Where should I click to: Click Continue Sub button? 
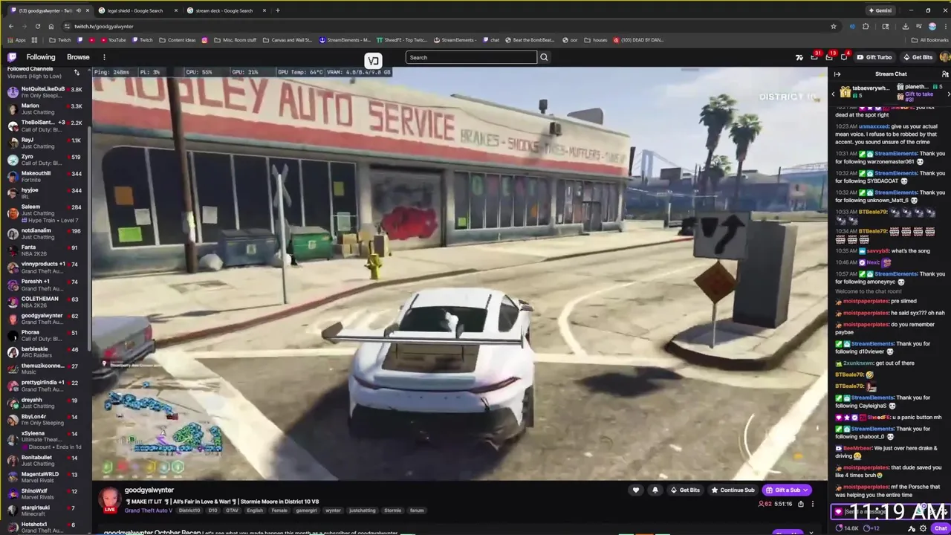[x=733, y=490]
